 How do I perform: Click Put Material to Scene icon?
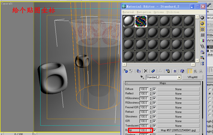pos(131,71)
